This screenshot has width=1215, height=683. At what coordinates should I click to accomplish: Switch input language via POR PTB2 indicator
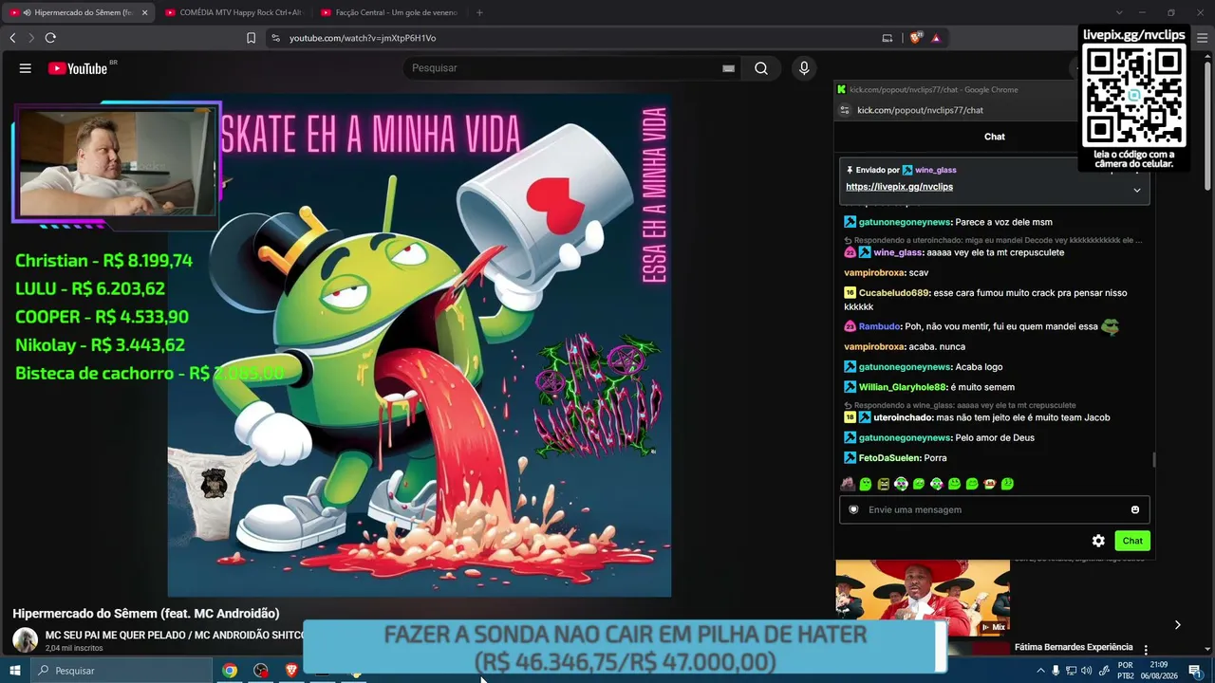point(1126,671)
